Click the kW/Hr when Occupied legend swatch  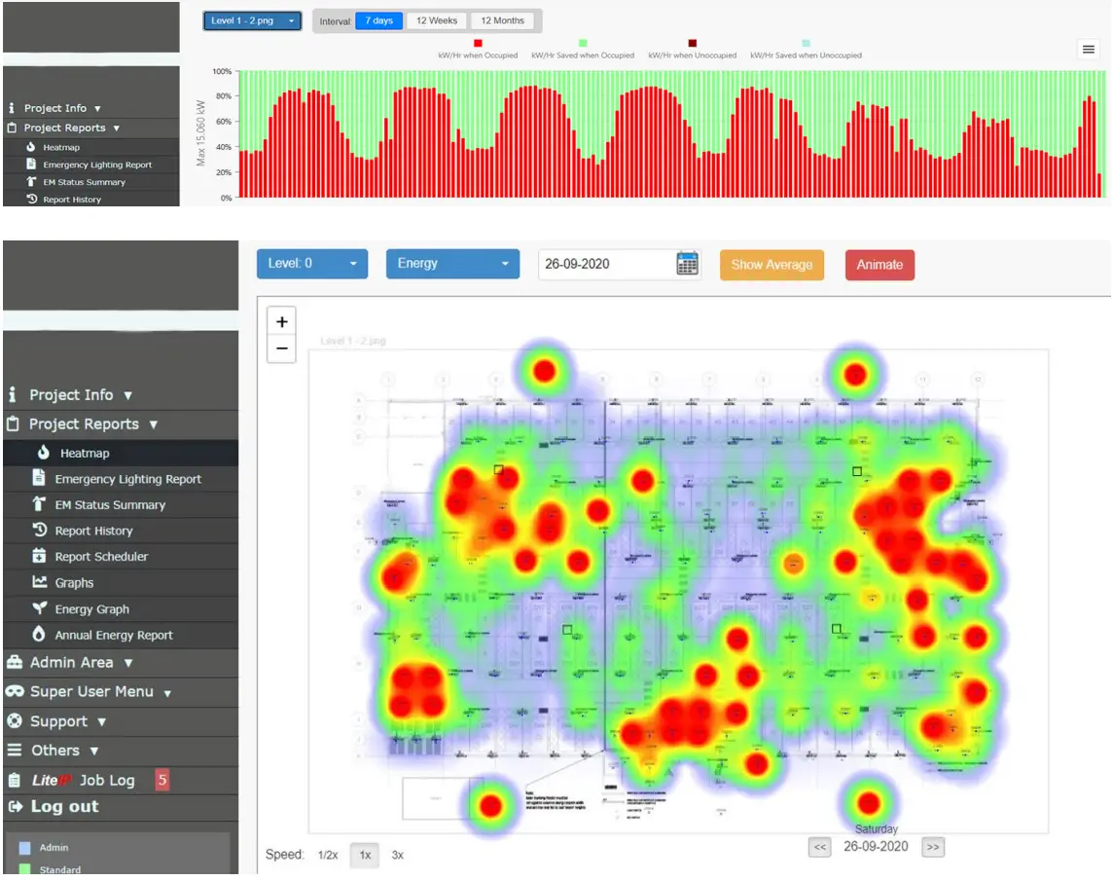click(477, 43)
